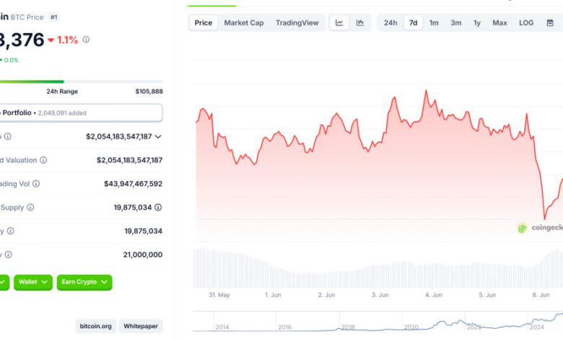
Task: Click info icon beside Trading Vol label
Action: (36, 184)
